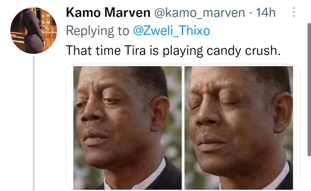Screen dimensions: 311x191
Task: Click the thread line below the avatar
Action: (x=34, y=123)
